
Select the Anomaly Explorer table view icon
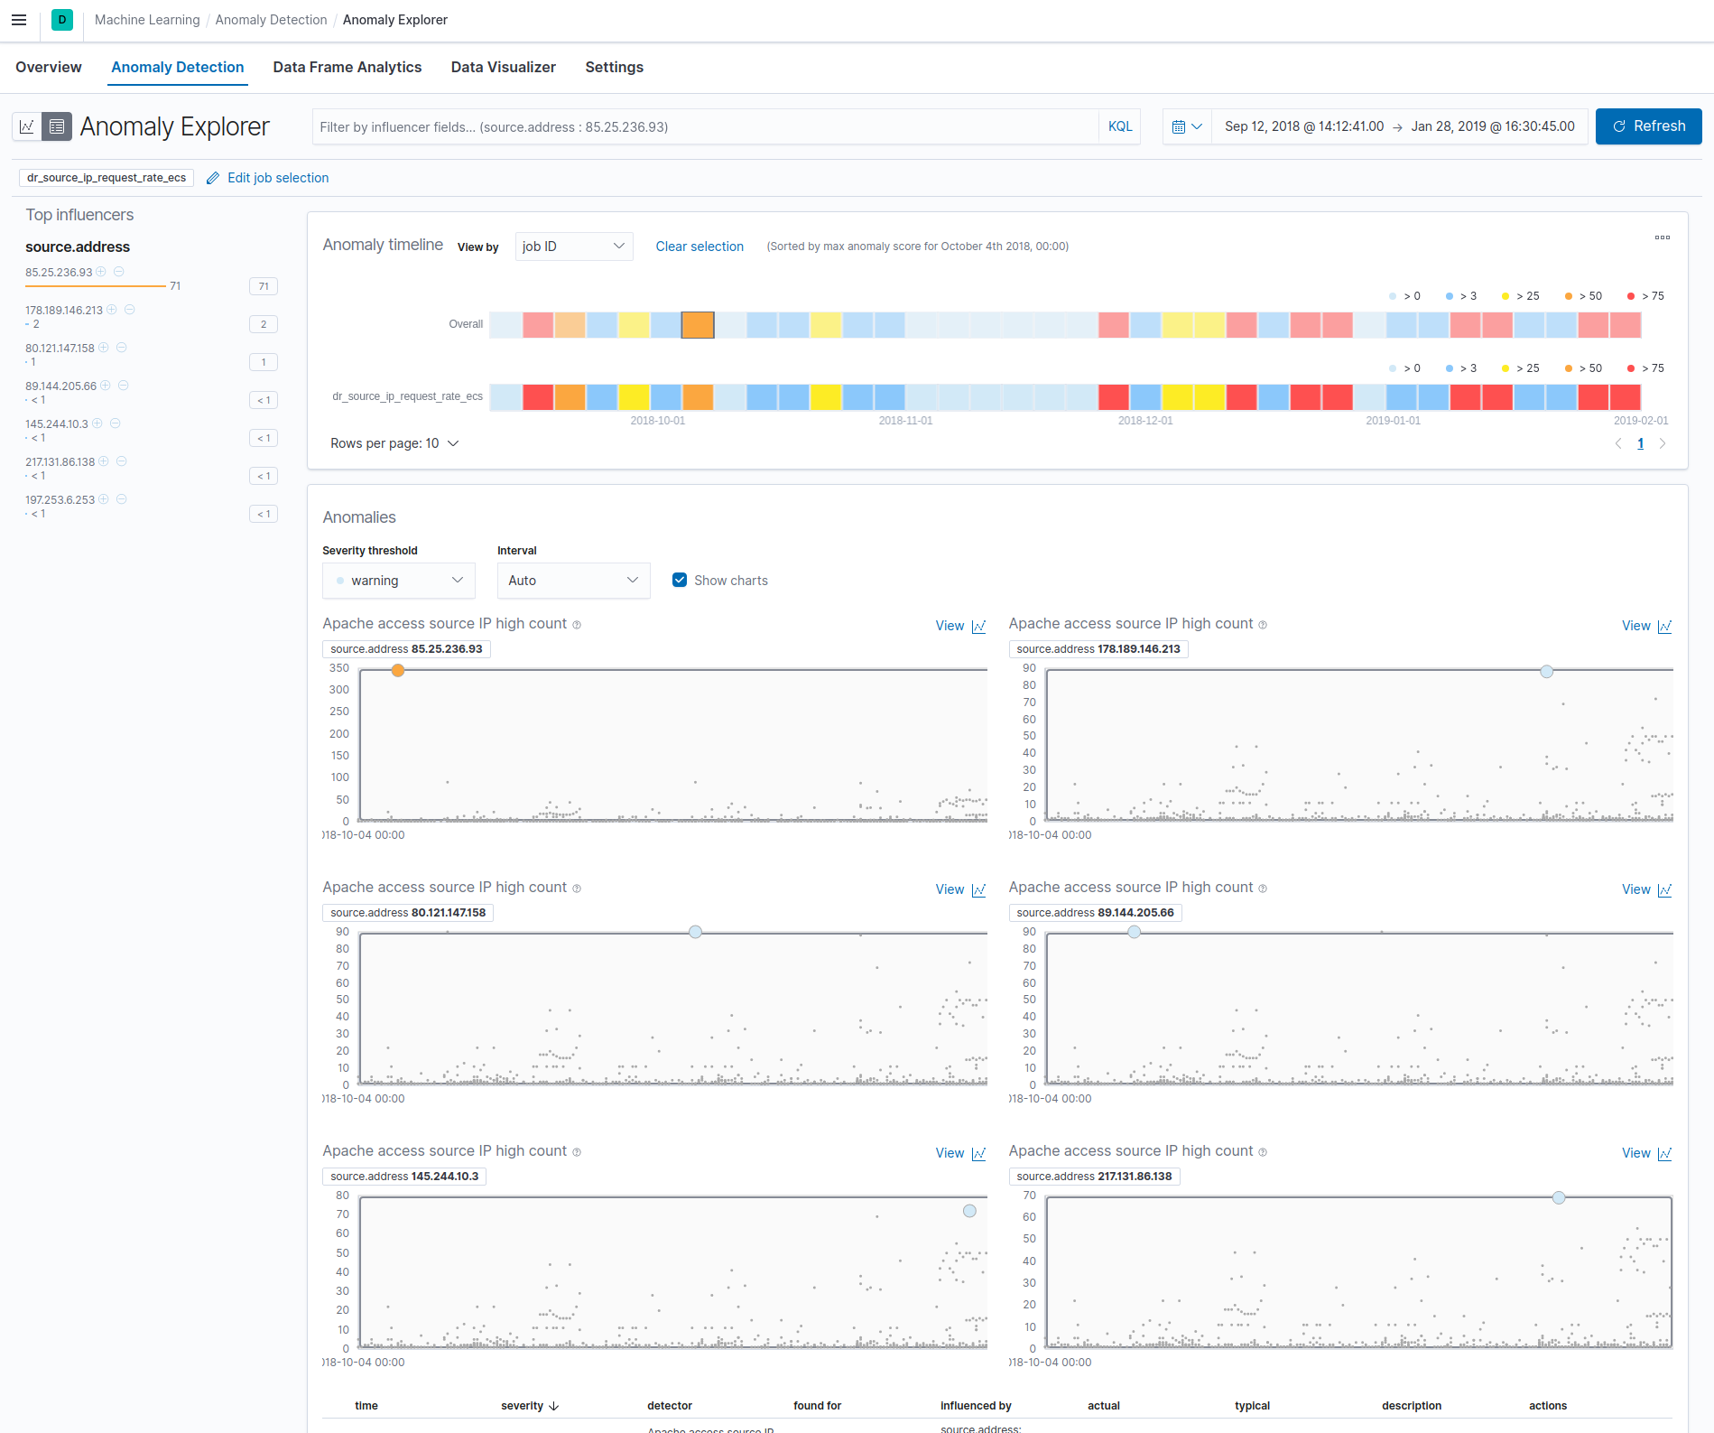(57, 126)
